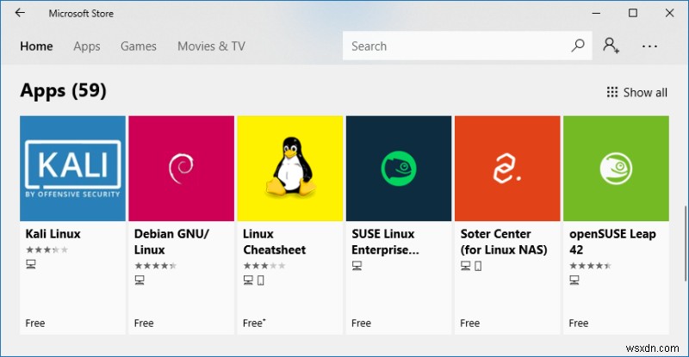The width and height of the screenshot is (689, 357).
Task: Click PC device icon under SUSE Linux Enterprise
Action: pyautogui.click(x=357, y=266)
